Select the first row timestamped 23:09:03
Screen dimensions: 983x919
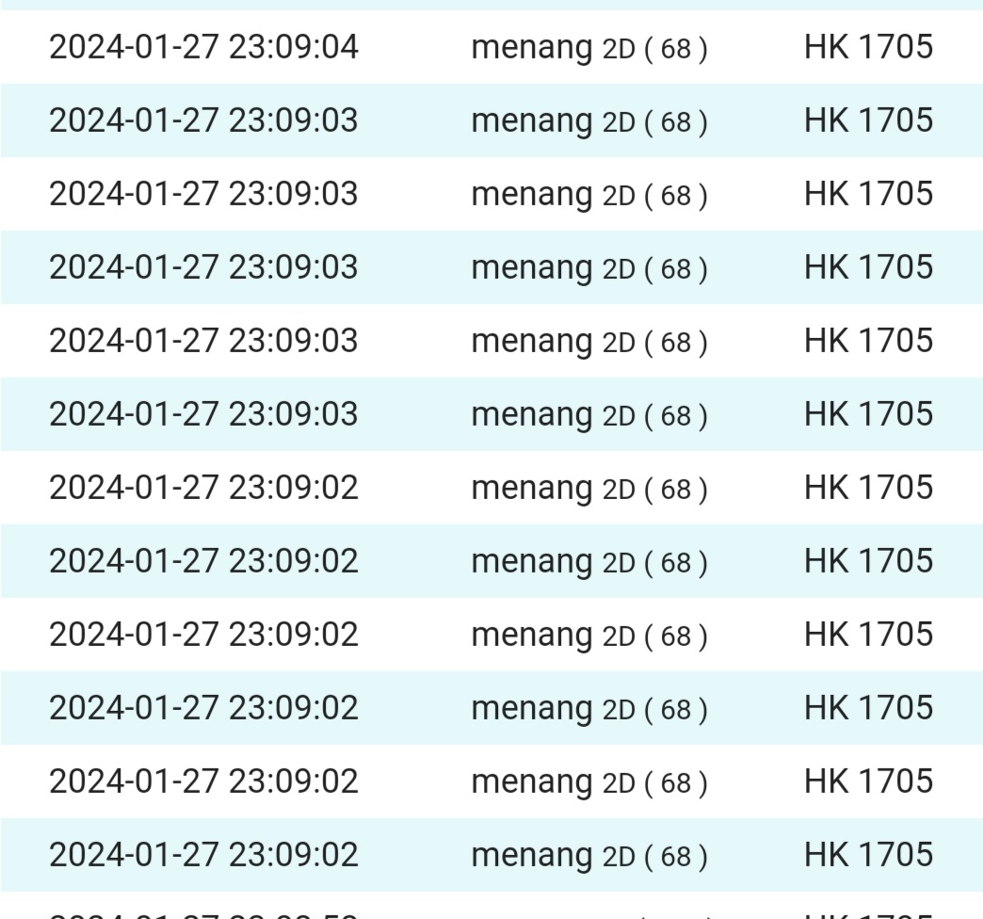tap(203, 121)
